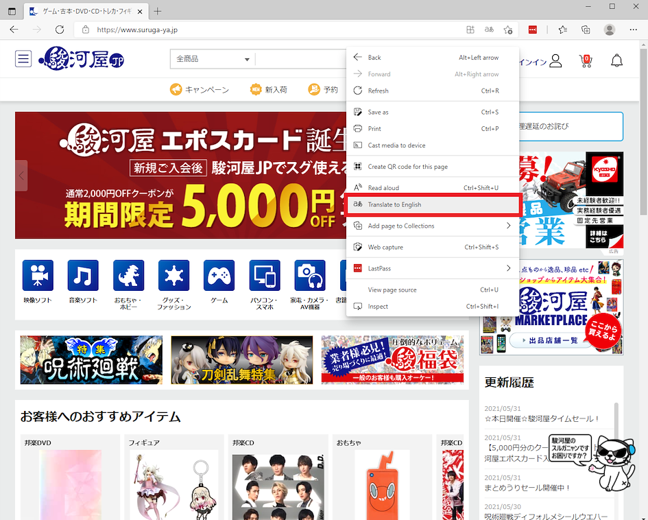Click the address bar translate icon
648x520 pixels.
tap(489, 29)
